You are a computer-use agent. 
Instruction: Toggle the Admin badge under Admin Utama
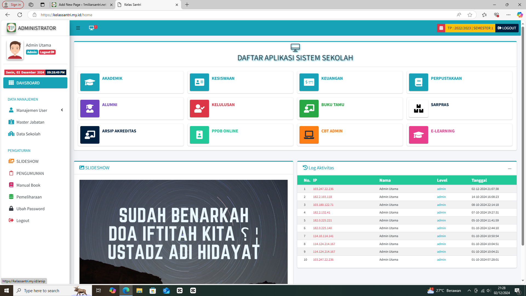32,52
